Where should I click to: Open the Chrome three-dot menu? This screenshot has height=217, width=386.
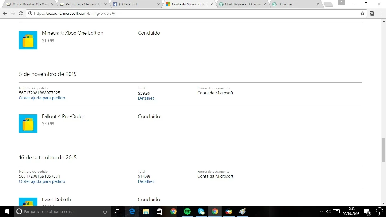[381, 13]
